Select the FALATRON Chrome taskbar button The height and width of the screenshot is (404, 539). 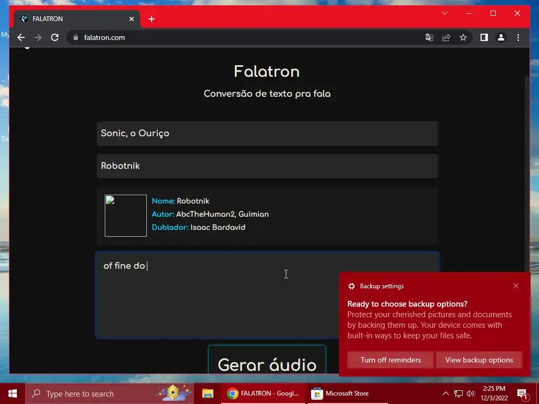263,393
